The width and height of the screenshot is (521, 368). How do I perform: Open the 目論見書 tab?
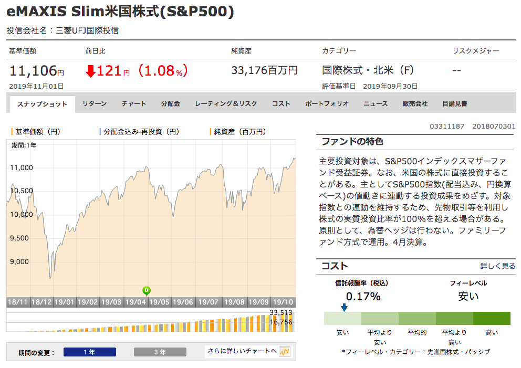[x=454, y=103]
